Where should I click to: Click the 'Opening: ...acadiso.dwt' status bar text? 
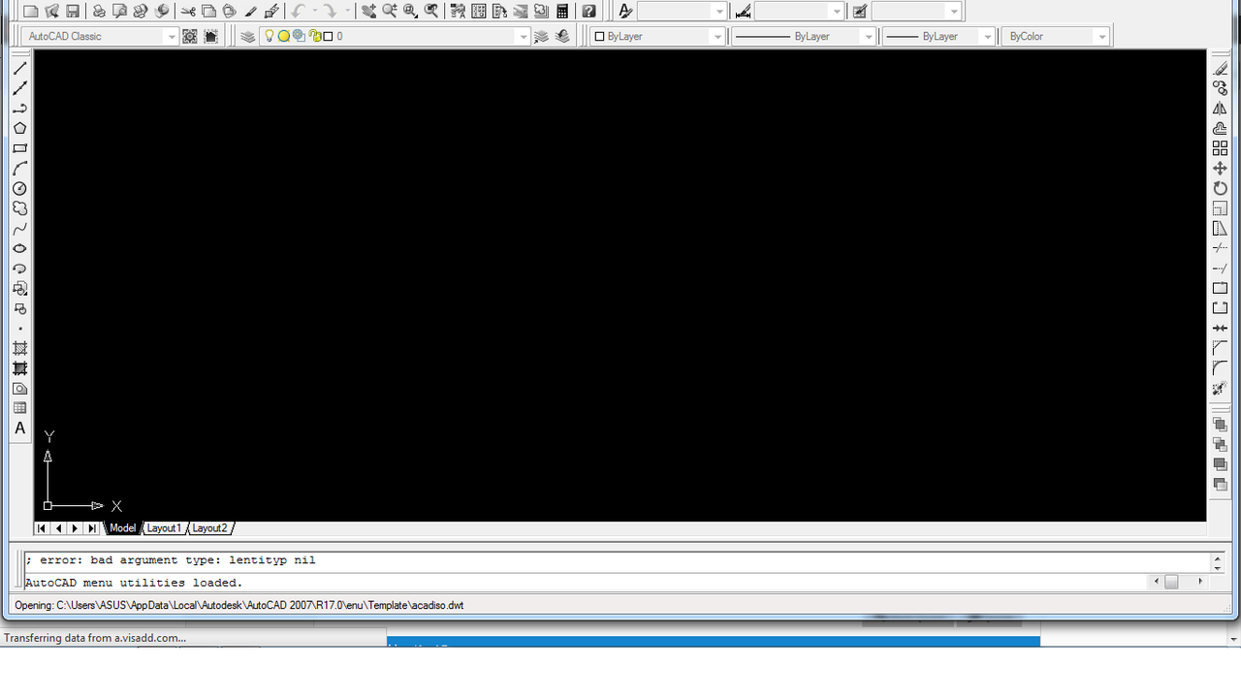click(239, 605)
